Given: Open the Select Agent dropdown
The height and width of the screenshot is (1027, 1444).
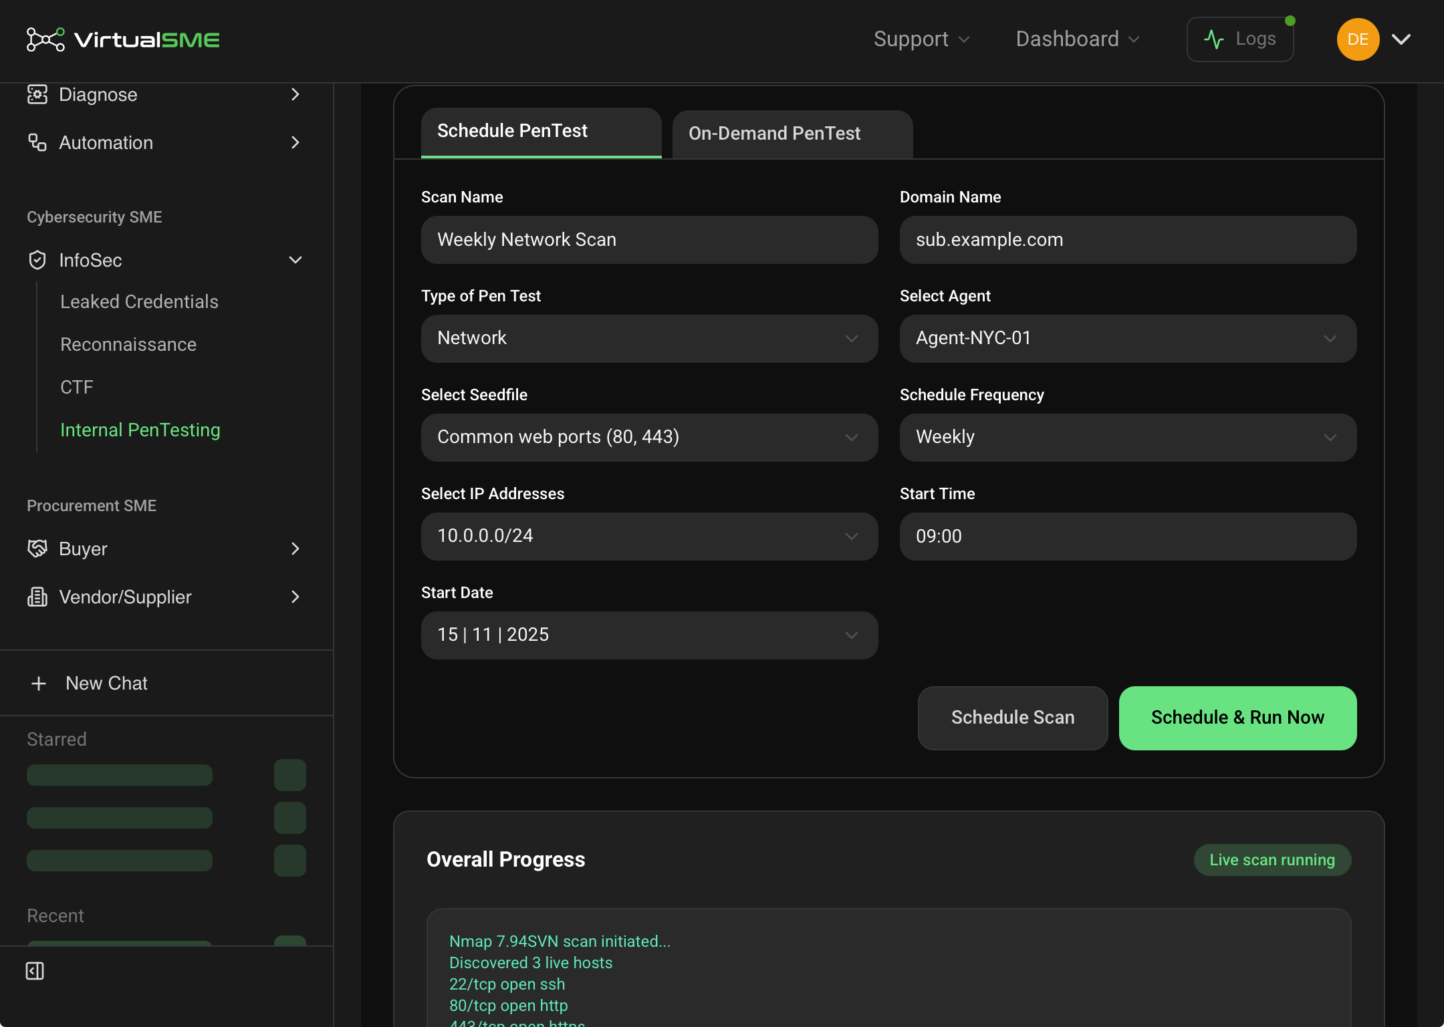Looking at the screenshot, I should coord(1128,339).
